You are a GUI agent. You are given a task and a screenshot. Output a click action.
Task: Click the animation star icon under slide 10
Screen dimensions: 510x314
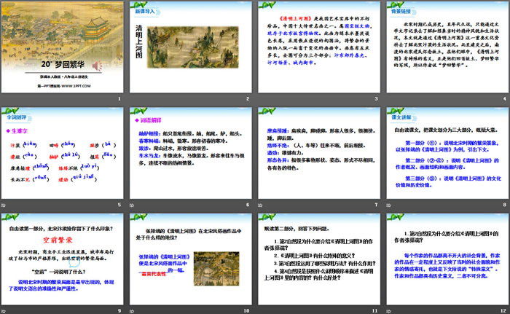(132, 311)
